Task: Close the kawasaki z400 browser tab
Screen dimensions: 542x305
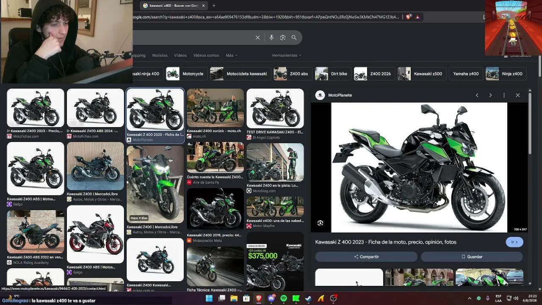Action: [203, 6]
